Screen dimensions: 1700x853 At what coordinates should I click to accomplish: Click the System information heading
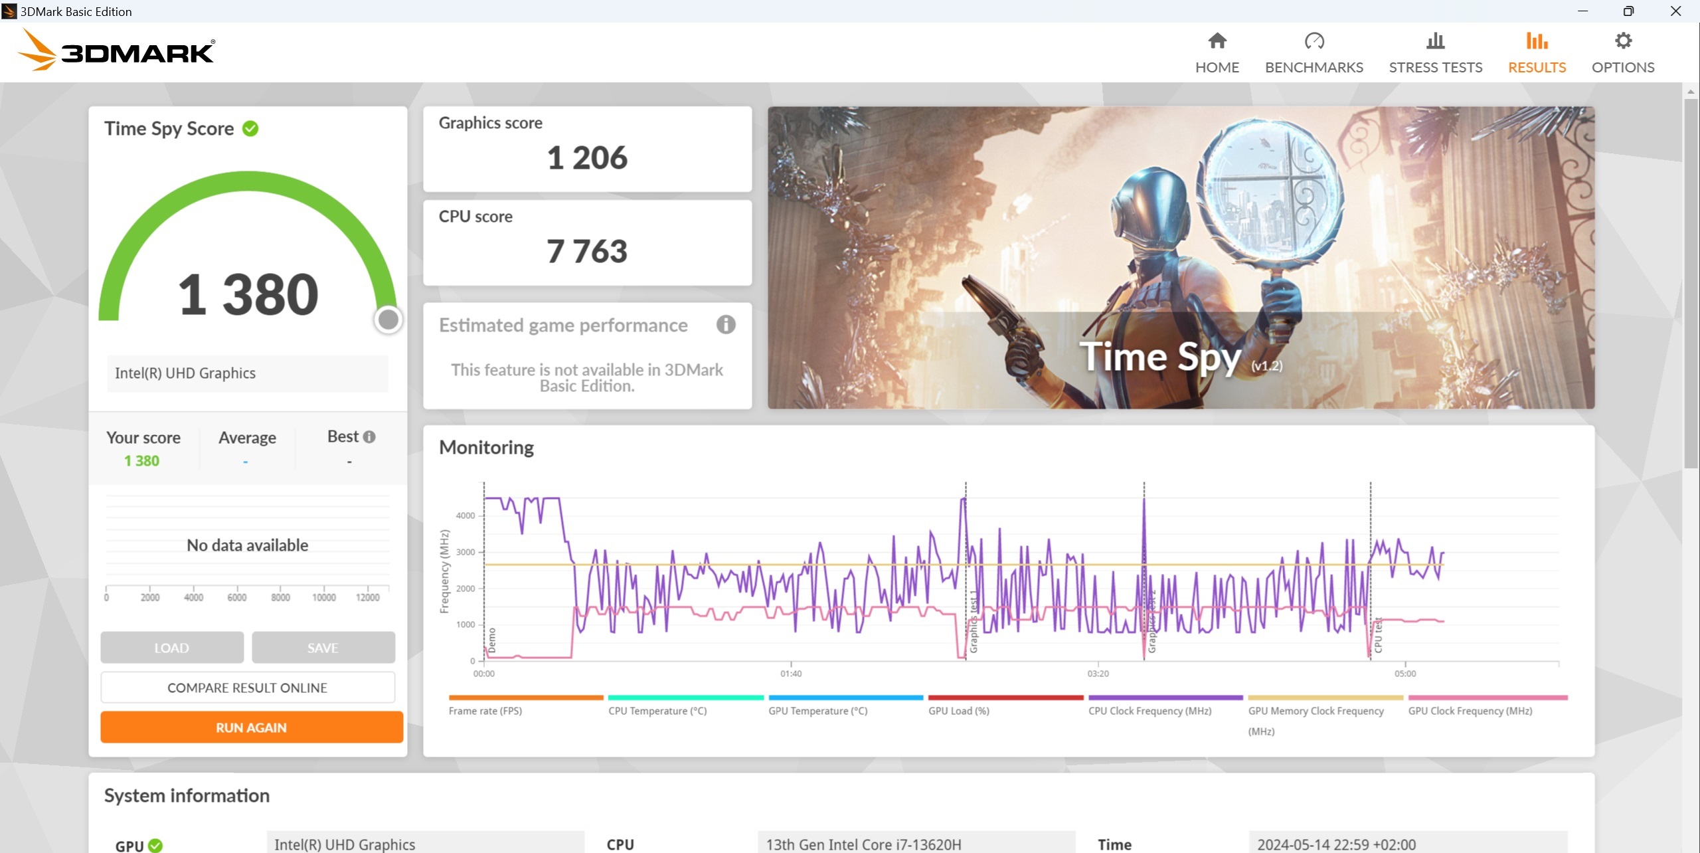point(187,796)
